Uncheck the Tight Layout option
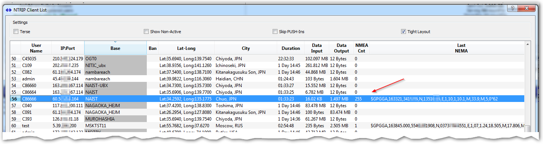Image resolution: width=543 pixels, height=144 pixels. pos(403,32)
